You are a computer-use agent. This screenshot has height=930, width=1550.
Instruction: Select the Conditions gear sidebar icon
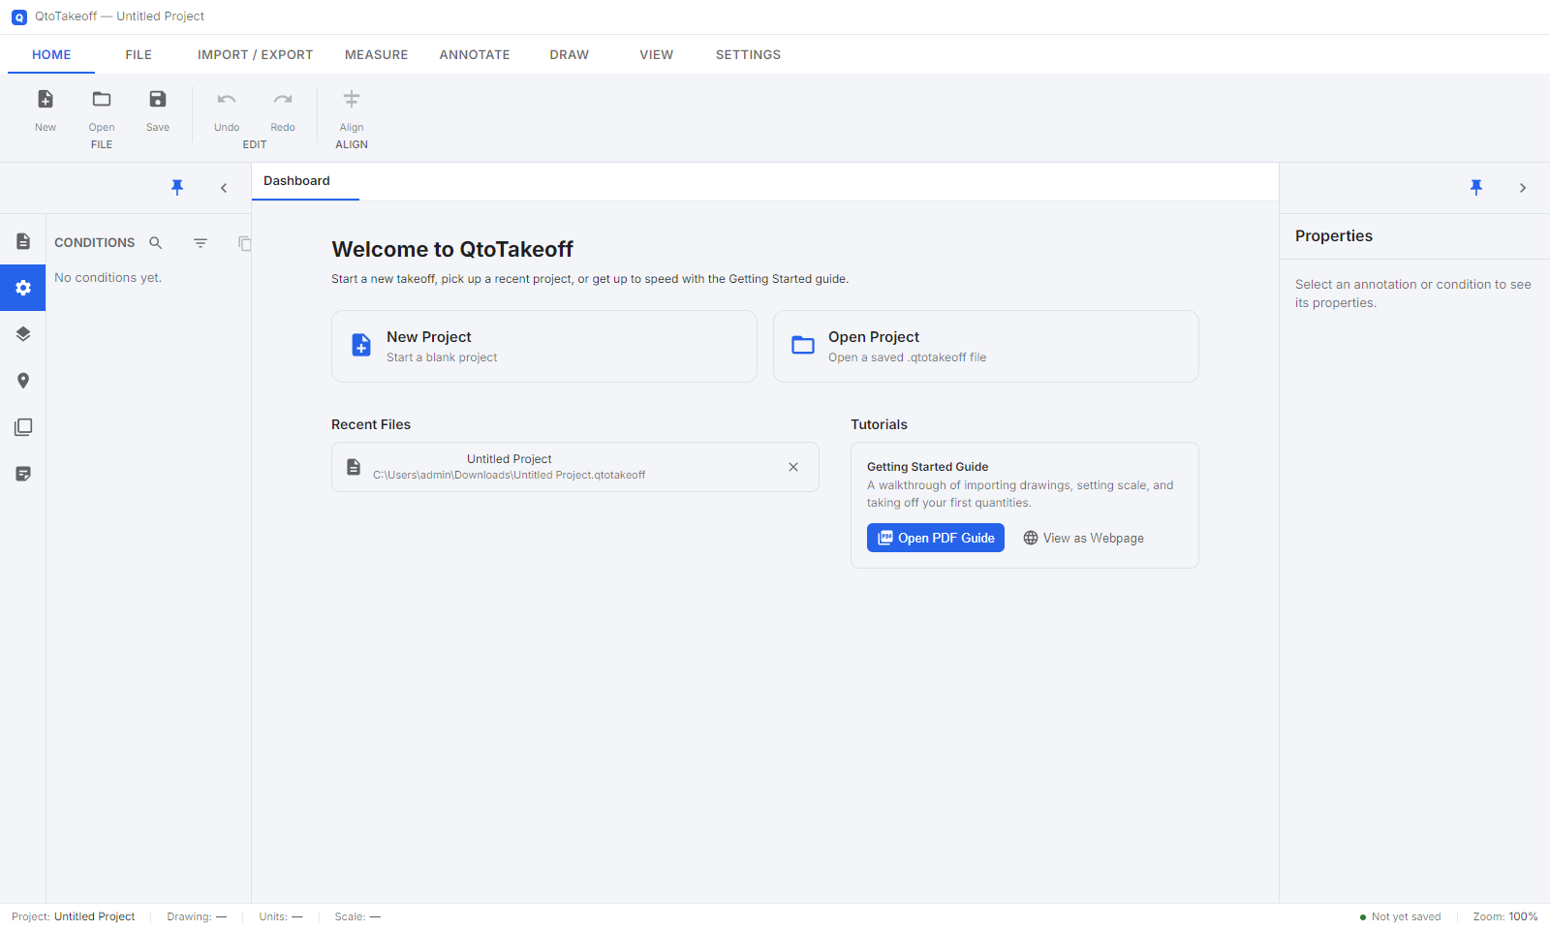point(23,288)
